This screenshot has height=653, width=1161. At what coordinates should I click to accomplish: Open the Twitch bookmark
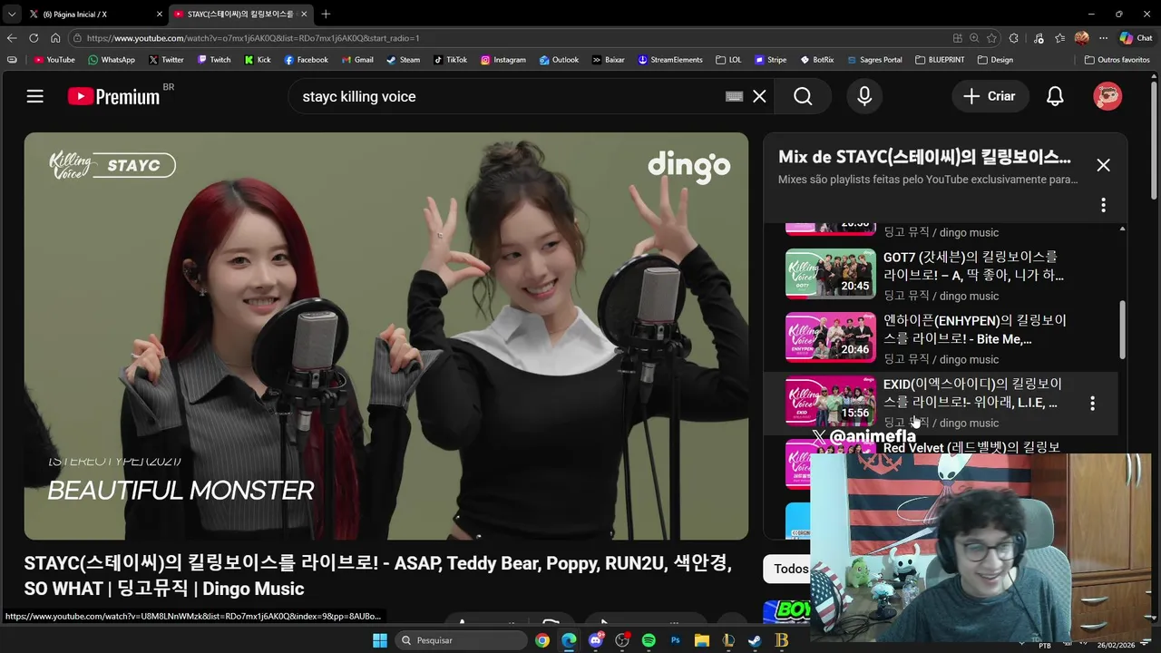(214, 60)
